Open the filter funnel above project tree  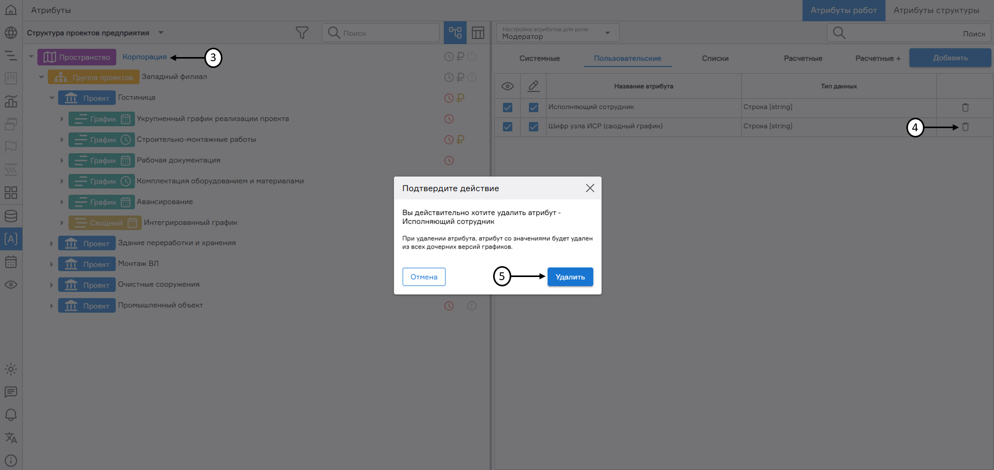pos(302,32)
